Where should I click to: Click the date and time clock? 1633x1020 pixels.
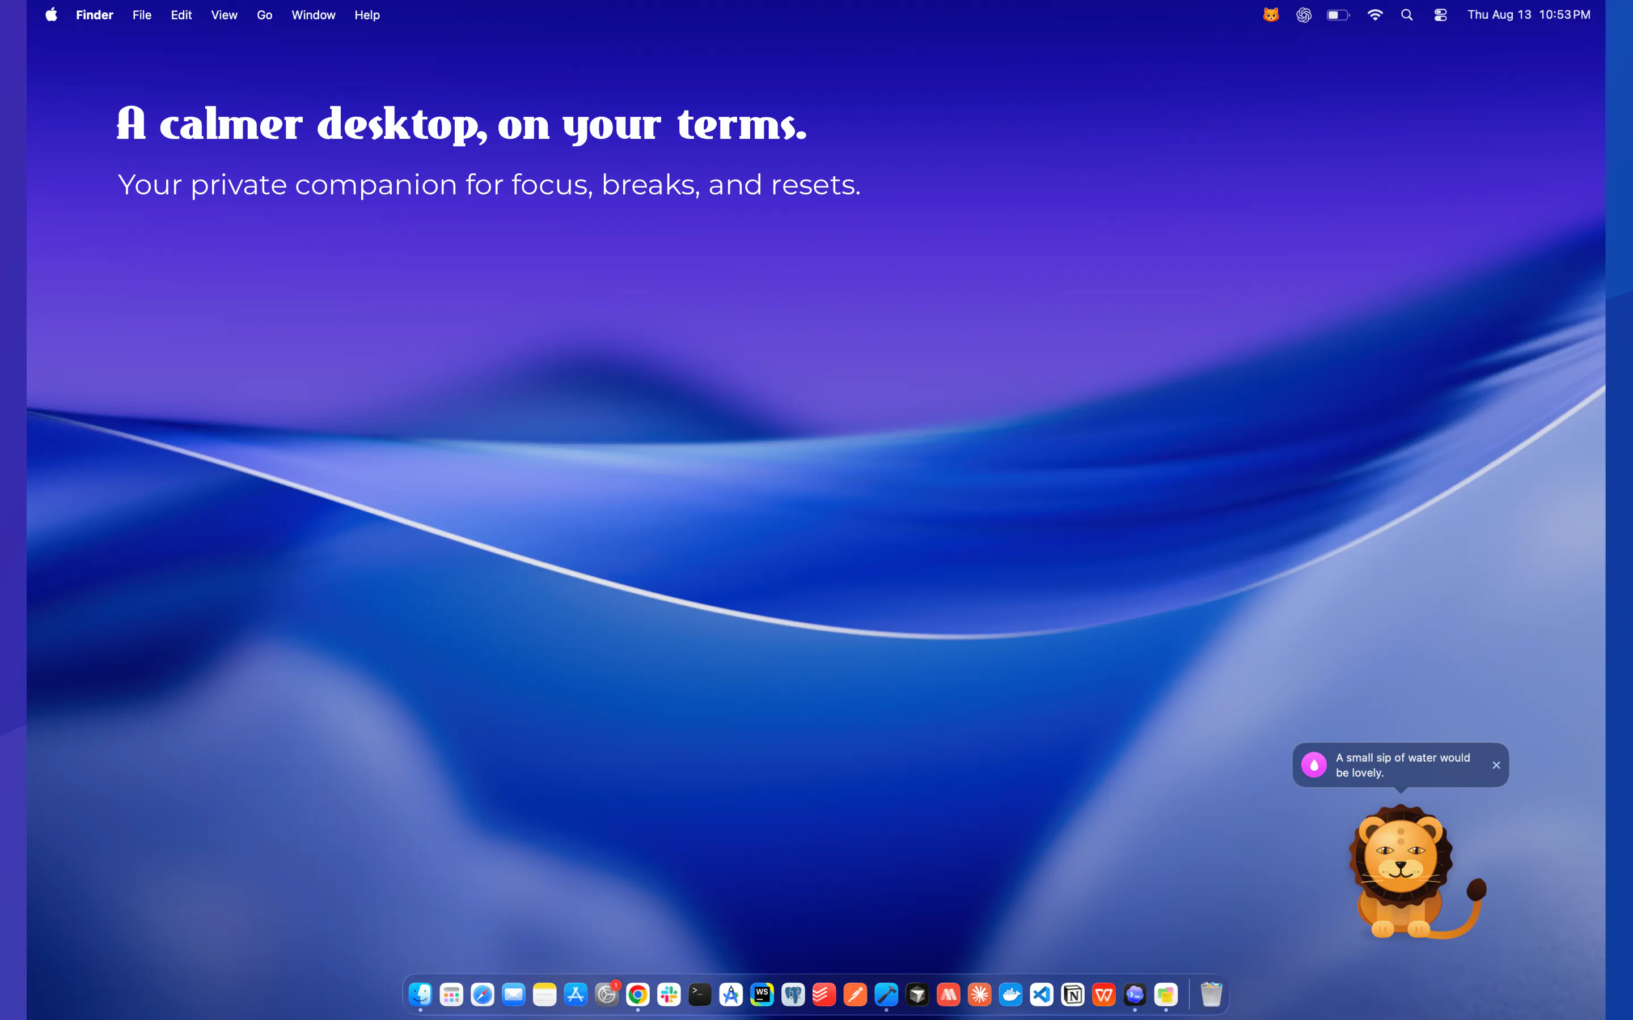(1529, 15)
